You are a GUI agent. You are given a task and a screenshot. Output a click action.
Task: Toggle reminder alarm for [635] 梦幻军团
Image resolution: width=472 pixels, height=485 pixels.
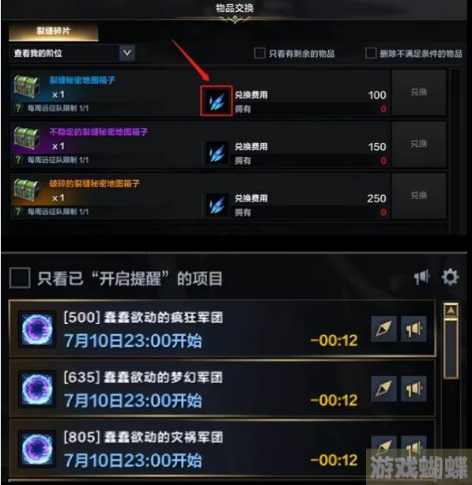click(x=413, y=389)
